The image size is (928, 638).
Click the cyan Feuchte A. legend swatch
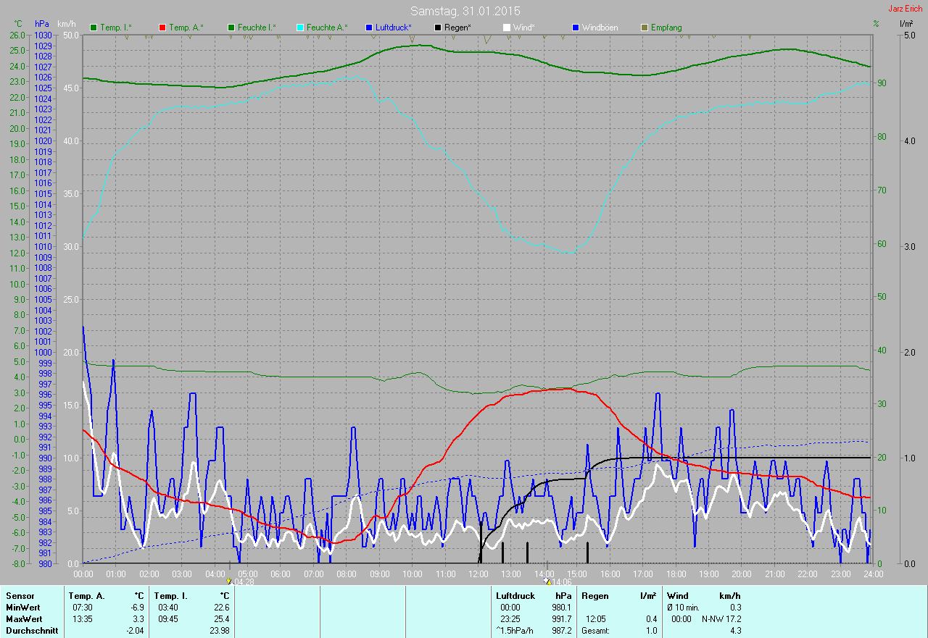299,28
